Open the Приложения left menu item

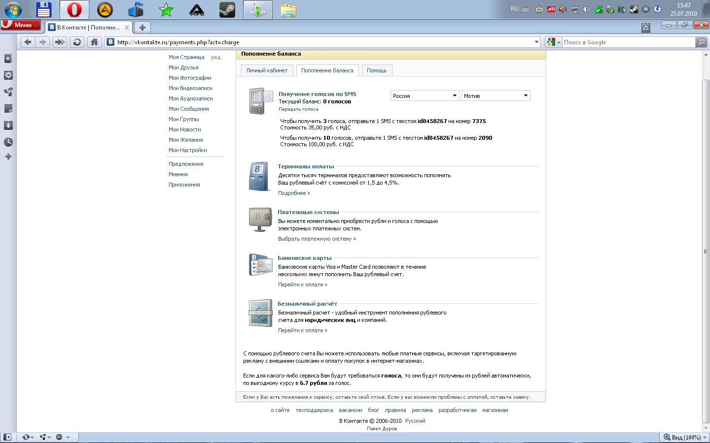pyautogui.click(x=184, y=185)
